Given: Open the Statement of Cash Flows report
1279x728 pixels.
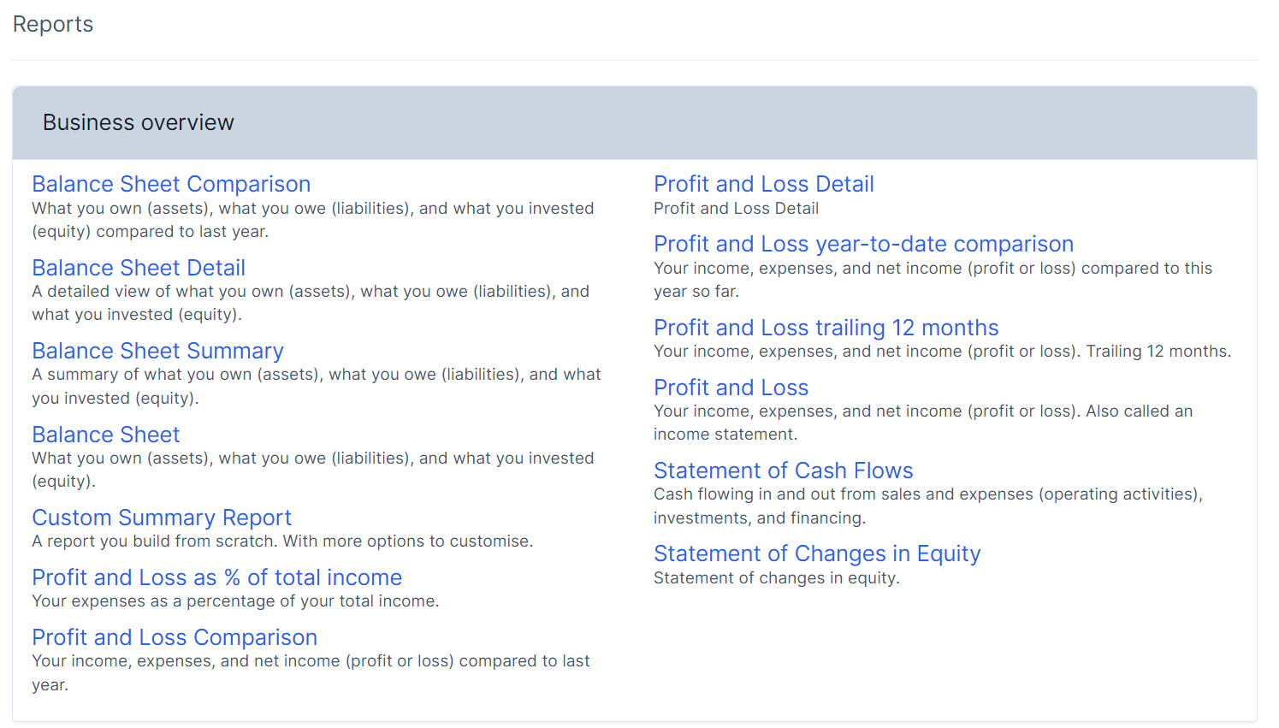Looking at the screenshot, I should coord(783,471).
